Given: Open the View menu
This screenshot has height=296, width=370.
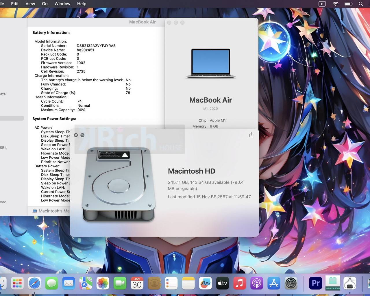Looking at the screenshot, I should click(x=30, y=4).
